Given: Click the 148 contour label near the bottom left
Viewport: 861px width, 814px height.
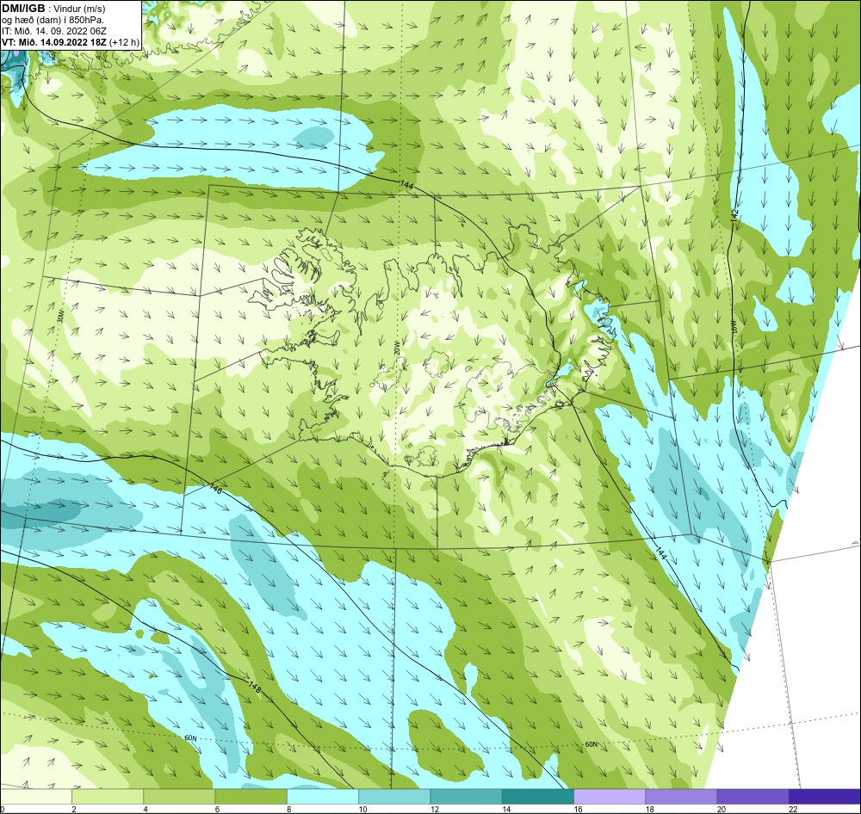Looking at the screenshot, I should [254, 687].
